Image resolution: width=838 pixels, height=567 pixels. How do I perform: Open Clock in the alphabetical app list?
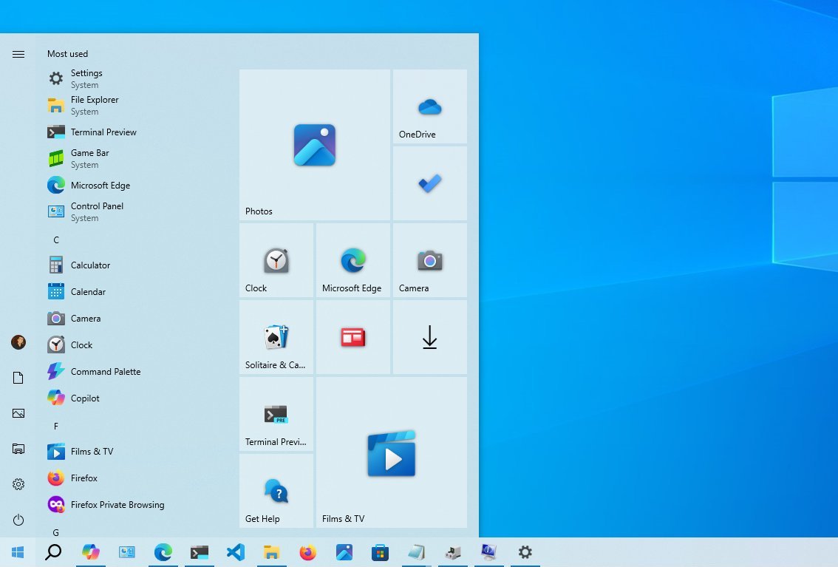pos(136,345)
